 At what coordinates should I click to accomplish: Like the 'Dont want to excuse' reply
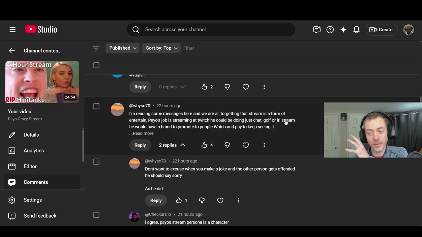tap(179, 200)
